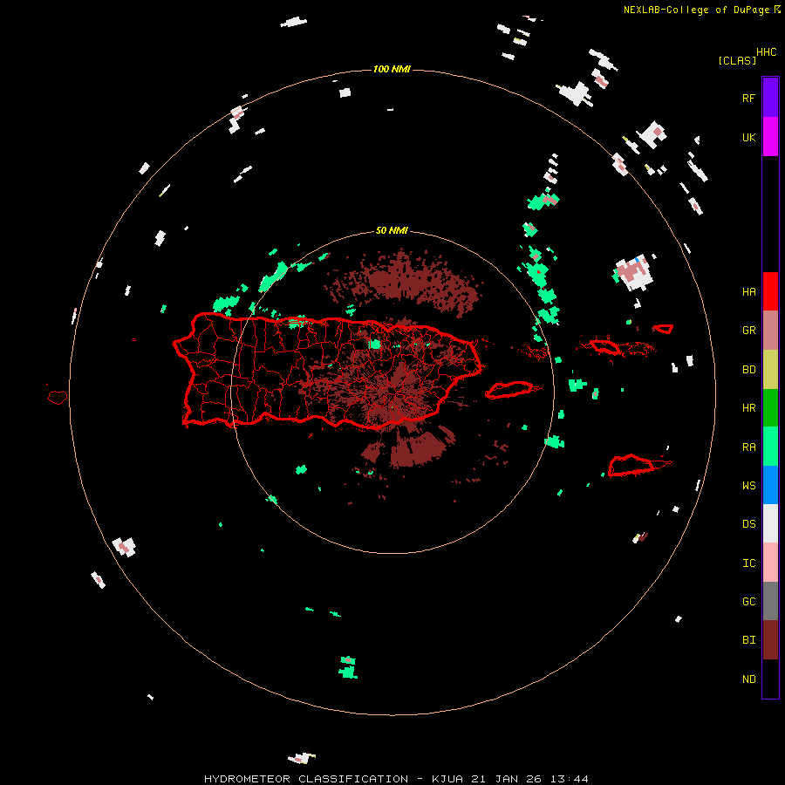Pick the DS white legend swatch
Viewport: 785px width, 785px height.
pos(770,523)
